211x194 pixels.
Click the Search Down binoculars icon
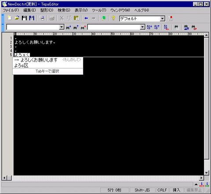tap(69, 27)
